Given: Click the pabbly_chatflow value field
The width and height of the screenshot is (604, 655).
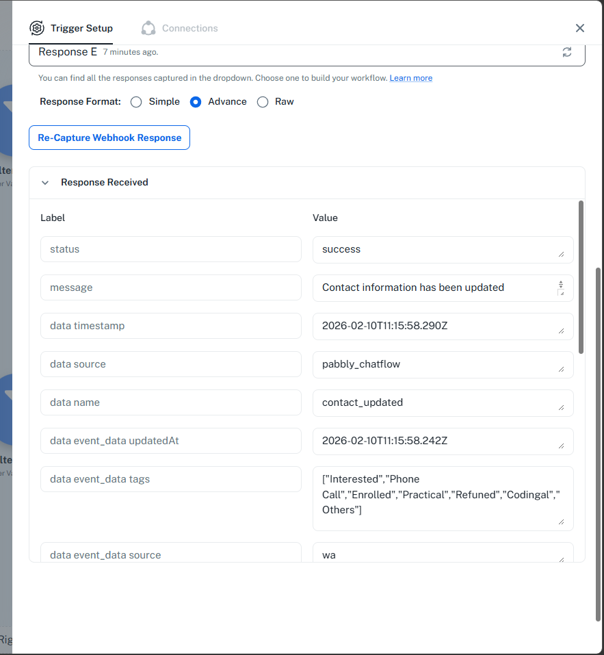Looking at the screenshot, I should coord(438,364).
